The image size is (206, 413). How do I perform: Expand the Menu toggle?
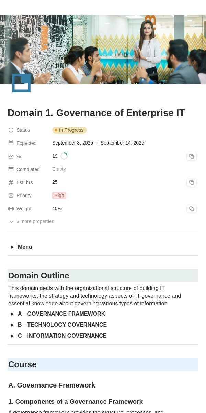point(12,247)
